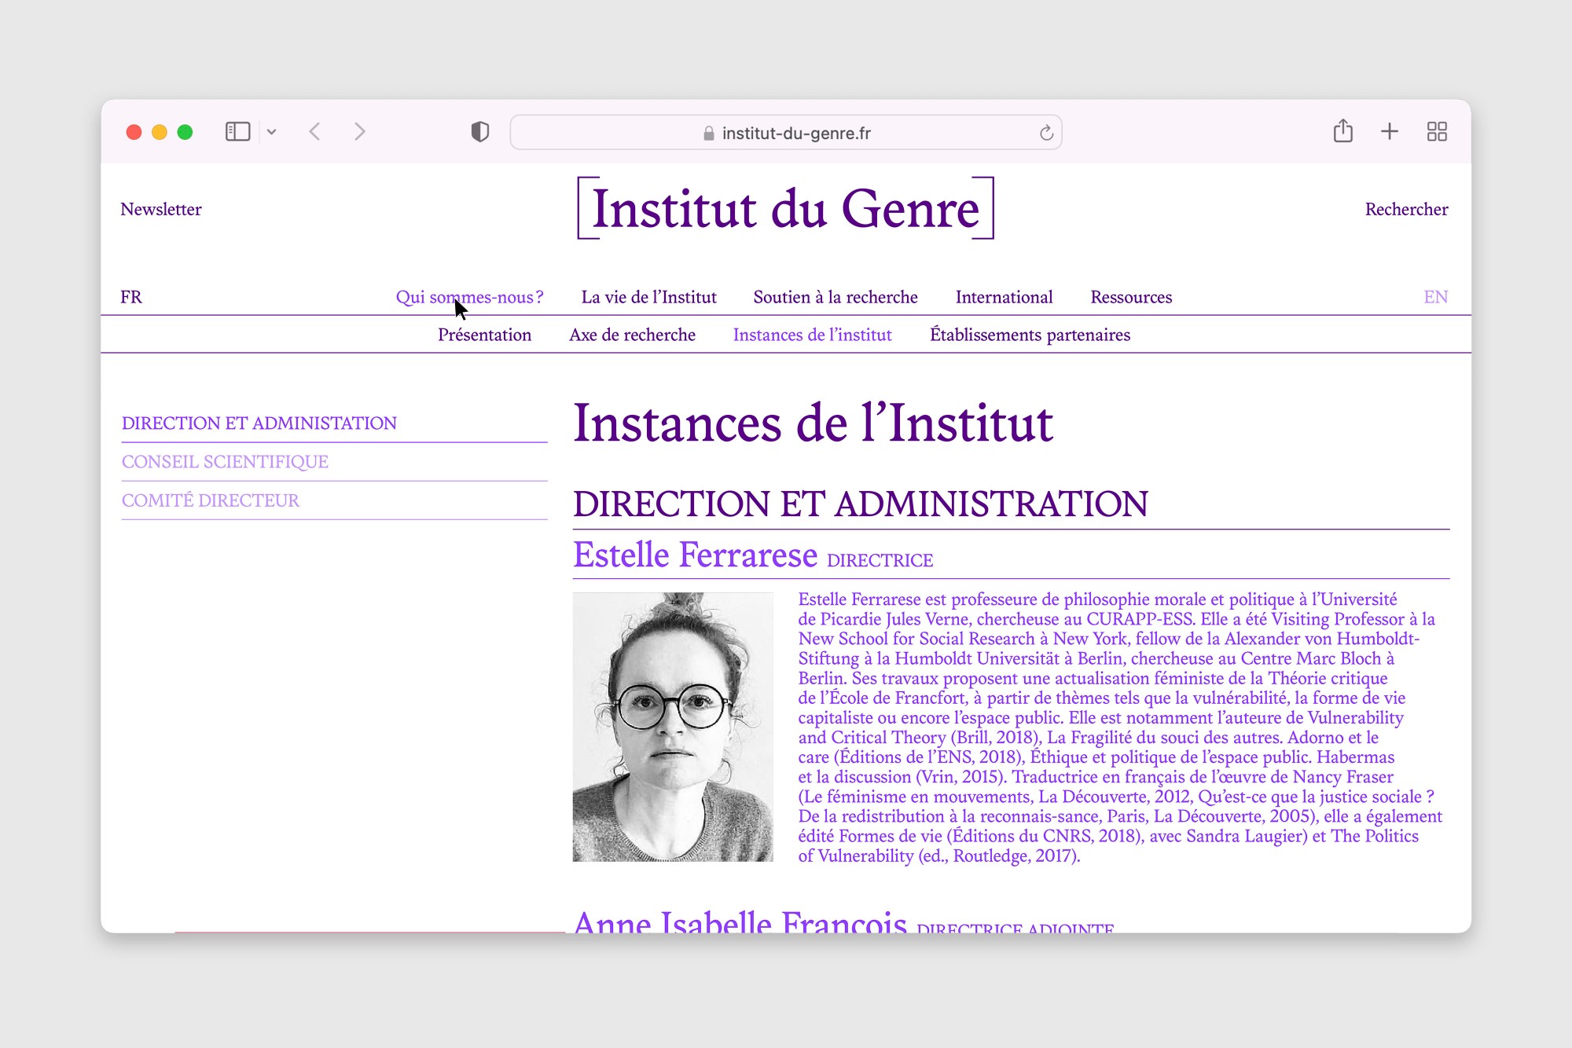Screen dimensions: 1572x1048
Task: Open sidebar options dropdown chevron
Action: 272,132
